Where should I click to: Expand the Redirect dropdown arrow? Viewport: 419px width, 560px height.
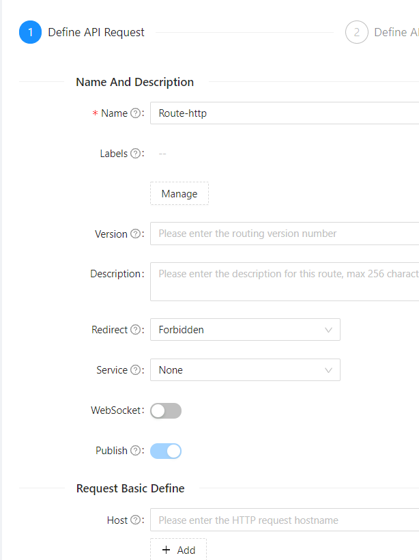(328, 330)
